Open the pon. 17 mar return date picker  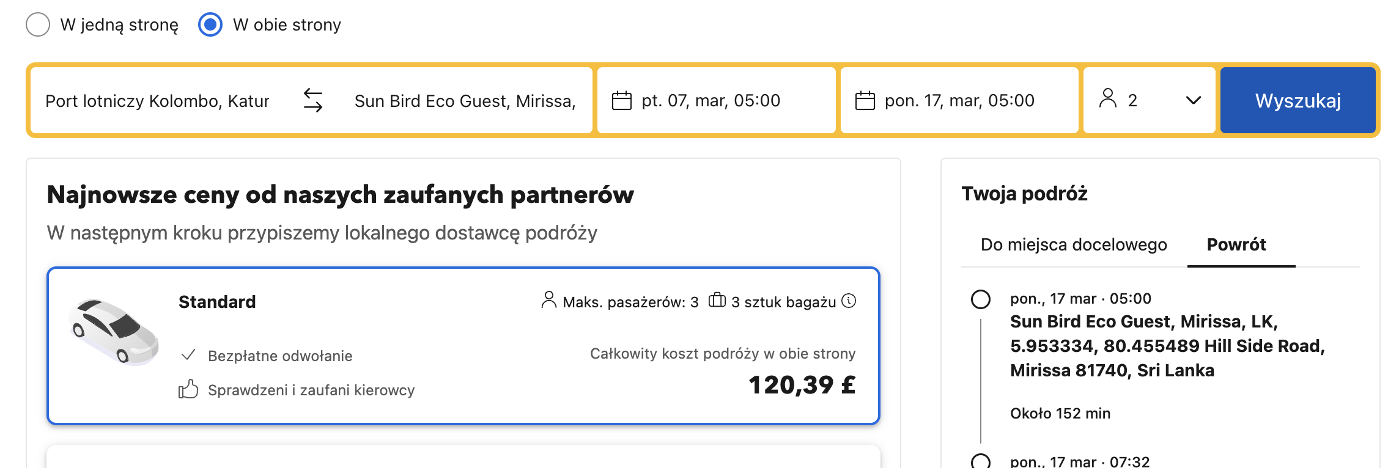click(959, 100)
